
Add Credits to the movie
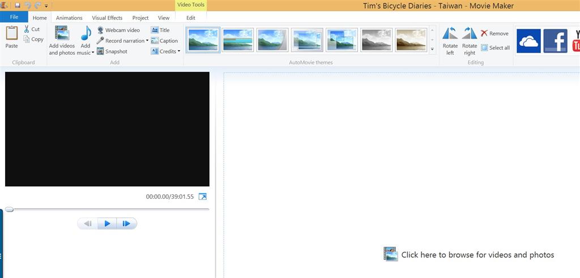[x=164, y=51]
